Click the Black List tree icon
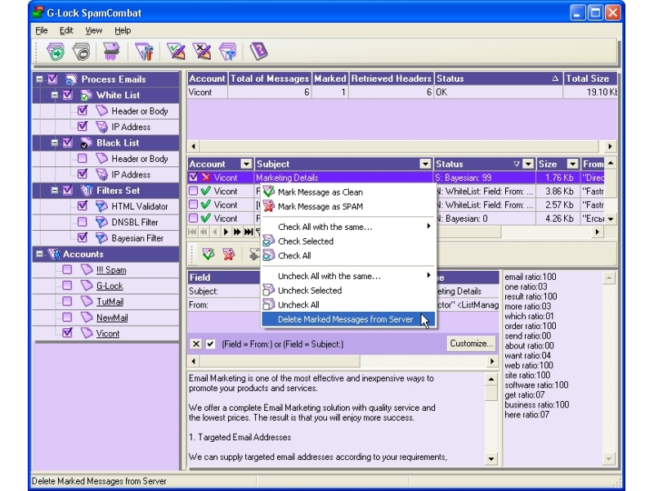This screenshot has width=654, height=491. 86,143
